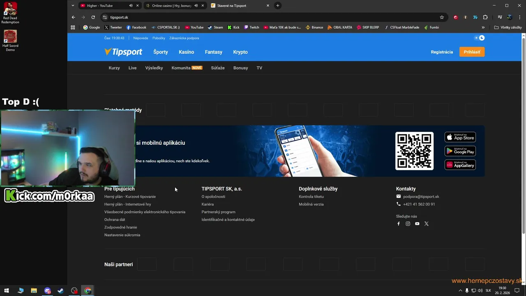The width and height of the screenshot is (526, 296).
Task: Open Tipsport's Facebook page icon in footer
Action: 398,224
